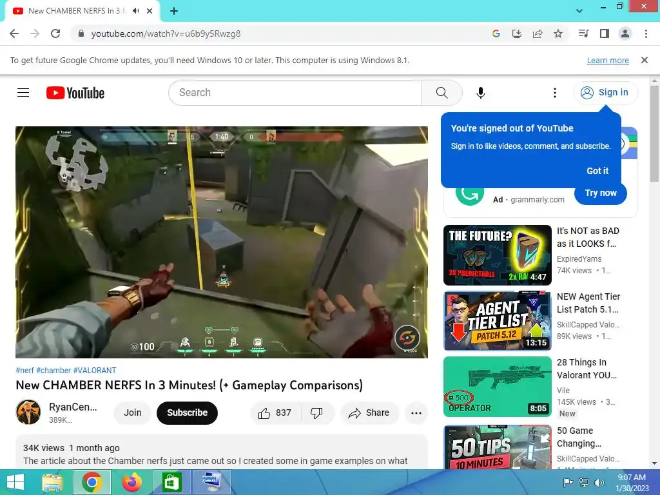Open a new tab with plus button
This screenshot has height=495, width=660.
point(174,11)
